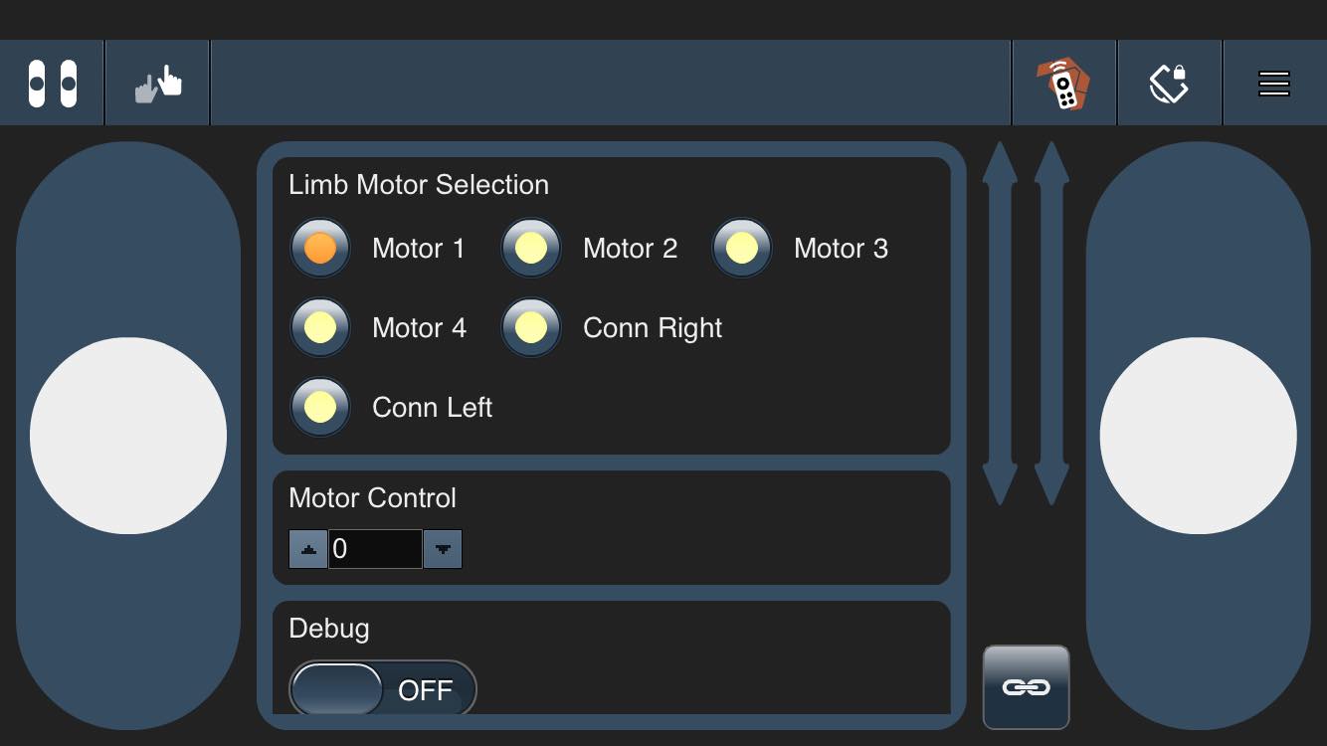Select the Motor 1 radio button
Image resolution: width=1327 pixels, height=746 pixels.
point(320,248)
